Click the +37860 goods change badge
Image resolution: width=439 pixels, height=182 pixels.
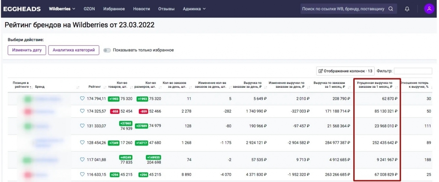[126, 123]
